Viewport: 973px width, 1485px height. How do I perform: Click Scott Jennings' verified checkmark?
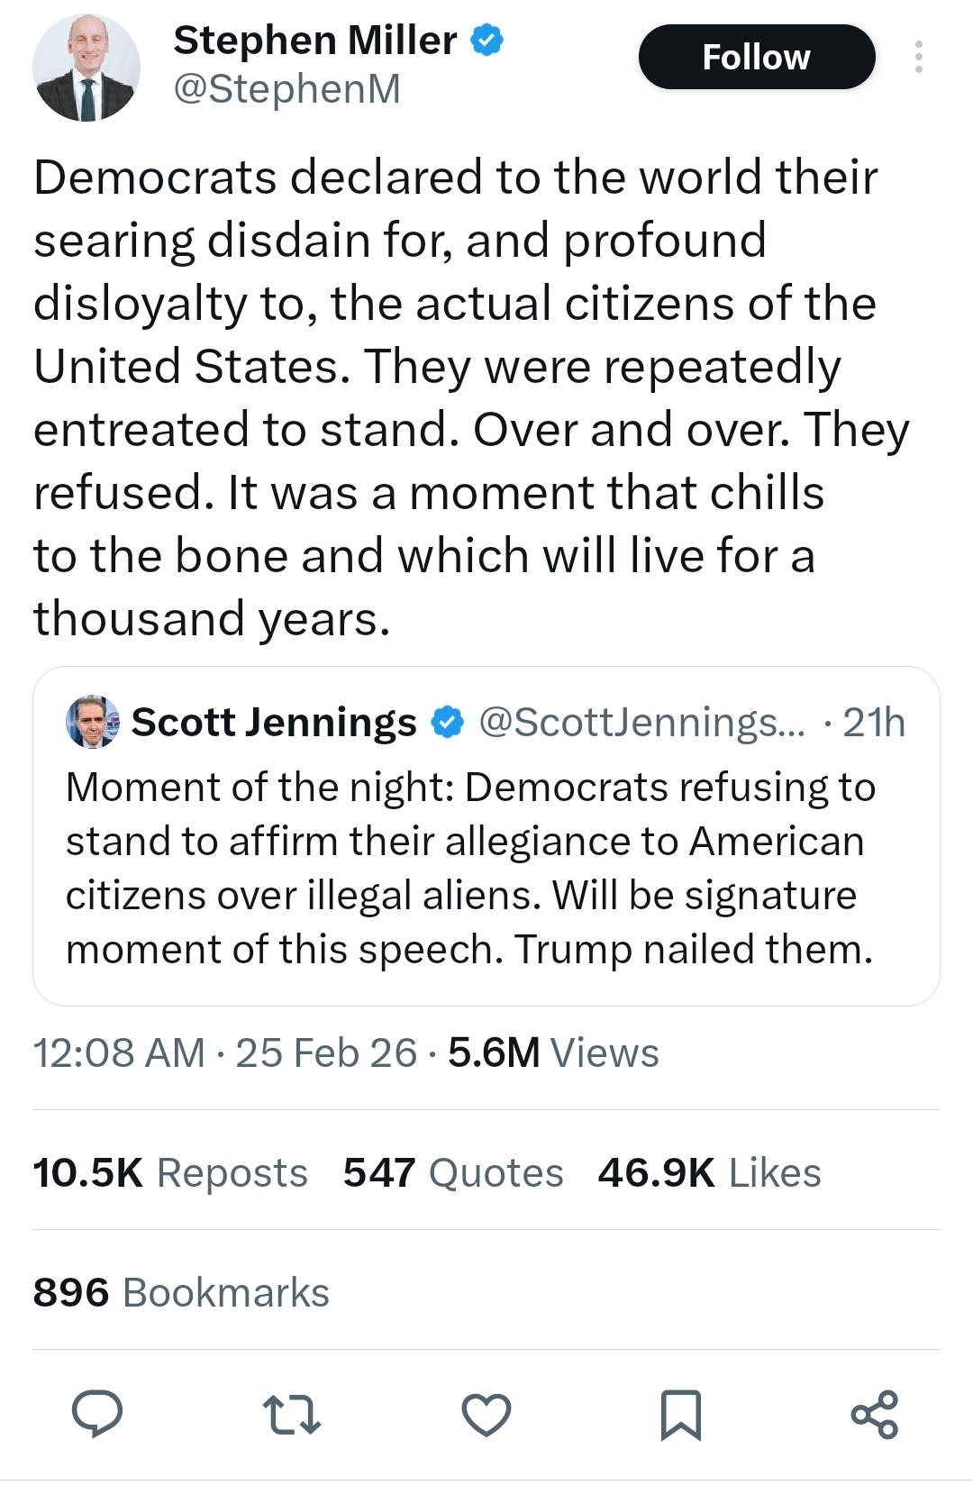[448, 723]
